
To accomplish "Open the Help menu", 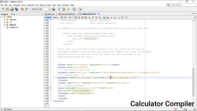I will click(x=72, y=5).
